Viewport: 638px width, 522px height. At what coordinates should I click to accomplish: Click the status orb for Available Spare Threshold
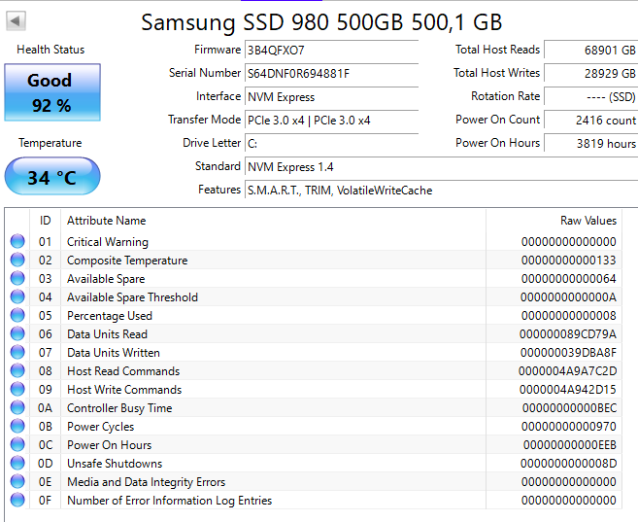[17, 296]
